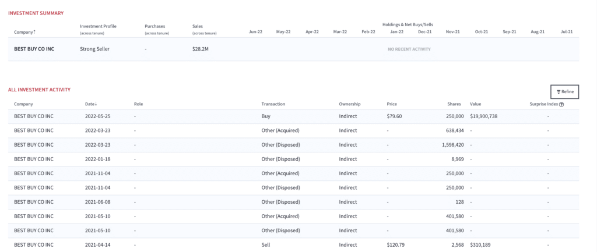Click the Price column header
The image size is (597, 252).
(391, 104)
